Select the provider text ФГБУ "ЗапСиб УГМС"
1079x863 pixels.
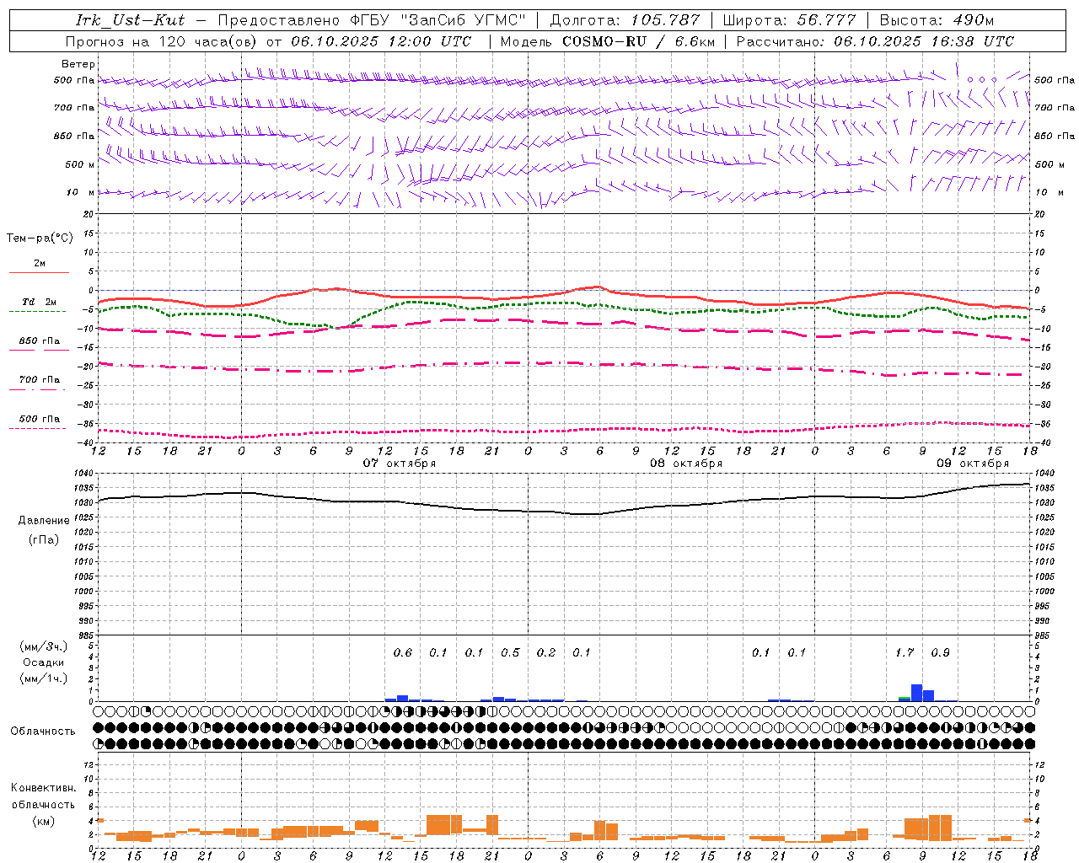coord(438,20)
